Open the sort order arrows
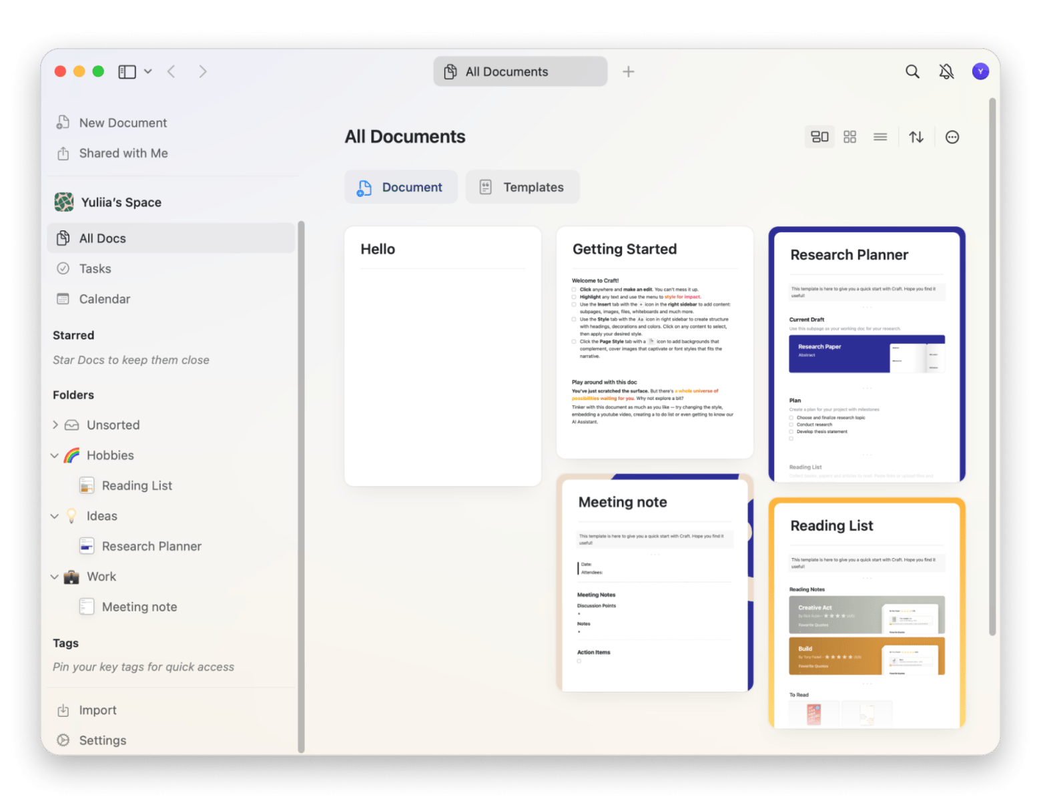Screen dimensions: 1041x809 point(916,137)
